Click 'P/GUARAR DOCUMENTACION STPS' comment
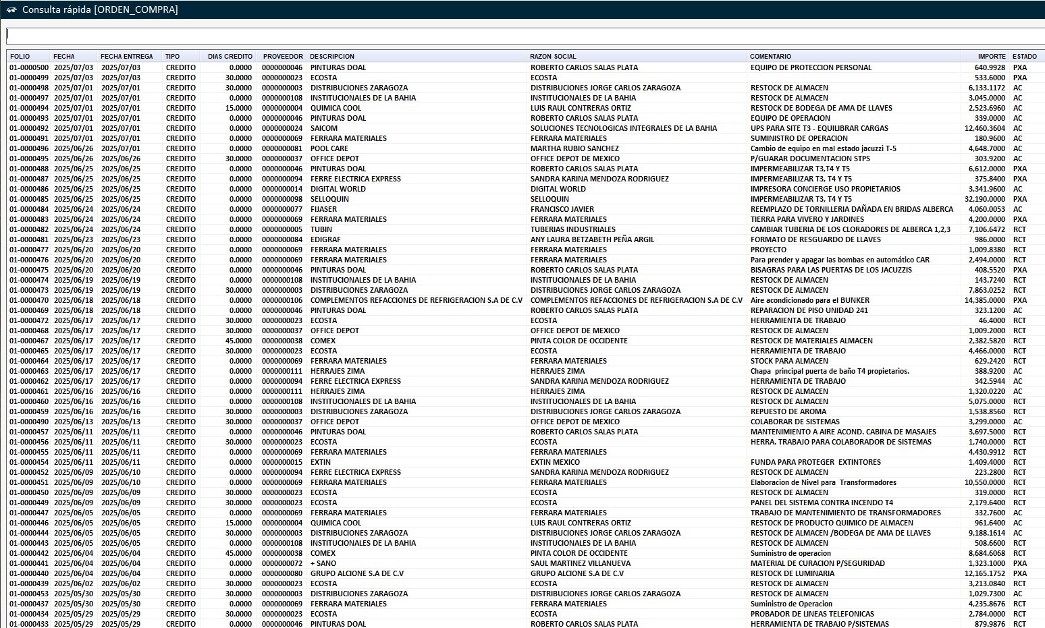This screenshot has width=1045, height=628. click(x=810, y=159)
